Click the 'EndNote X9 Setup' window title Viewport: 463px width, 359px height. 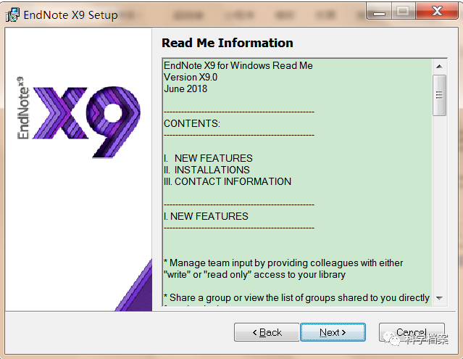click(70, 15)
